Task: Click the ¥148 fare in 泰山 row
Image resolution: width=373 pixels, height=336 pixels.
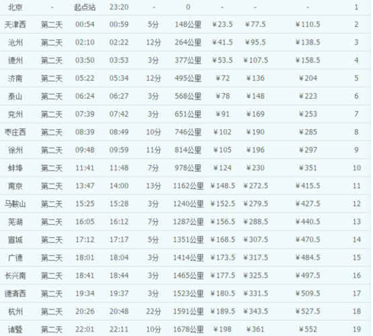Action: point(255,96)
